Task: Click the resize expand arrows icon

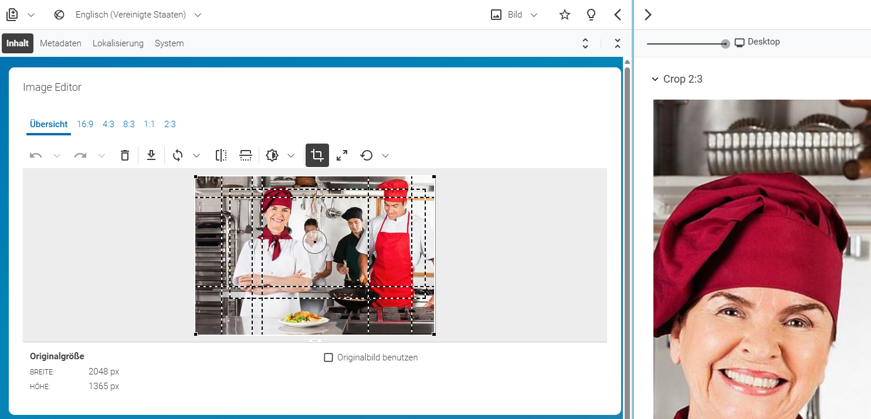Action: (342, 155)
